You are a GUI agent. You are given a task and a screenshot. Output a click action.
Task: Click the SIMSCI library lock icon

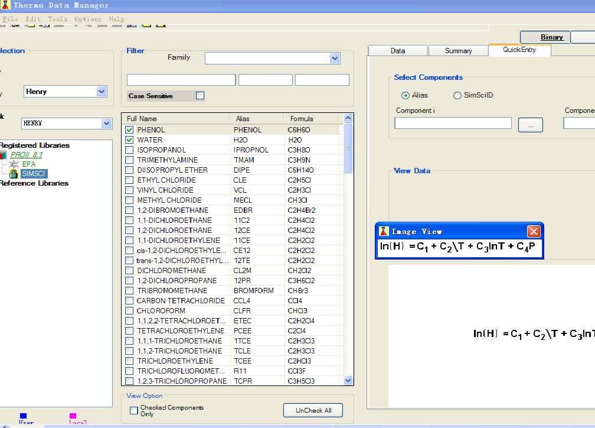tap(14, 174)
